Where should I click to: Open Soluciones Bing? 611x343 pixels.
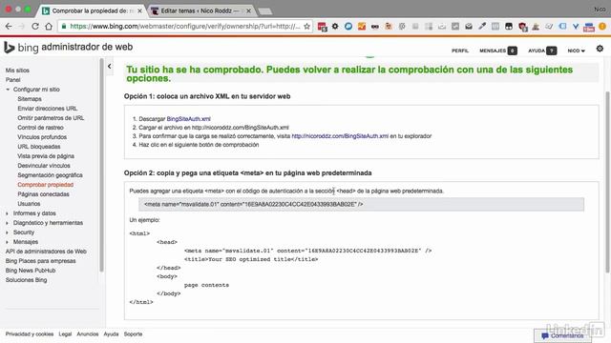[26, 280]
